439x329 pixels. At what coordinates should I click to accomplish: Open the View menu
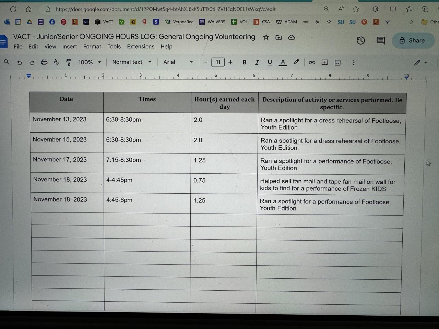tap(50, 47)
